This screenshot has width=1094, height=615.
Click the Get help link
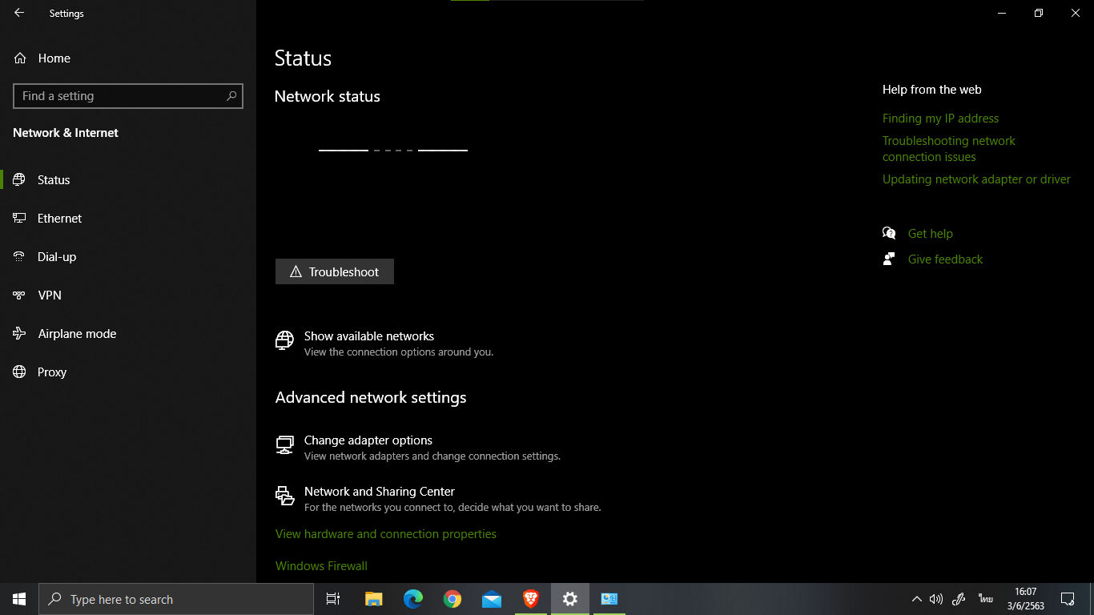(930, 234)
